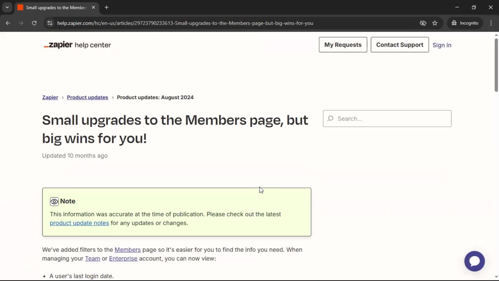Click the search magnifier icon
This screenshot has height=281, width=499.
[x=330, y=119]
